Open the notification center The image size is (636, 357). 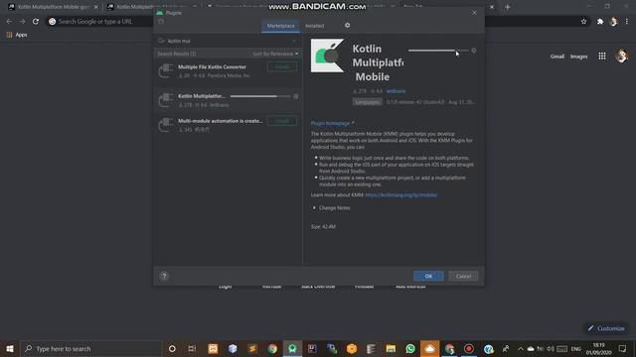[x=623, y=348]
